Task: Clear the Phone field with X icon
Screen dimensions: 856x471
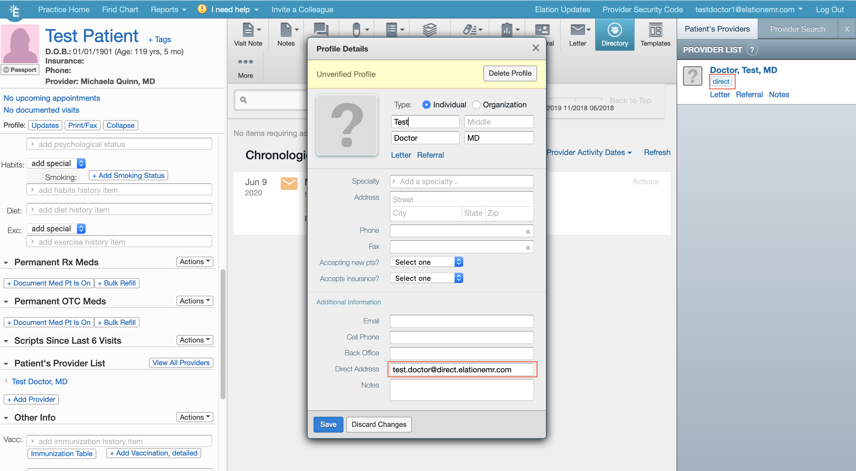Action: click(x=528, y=232)
